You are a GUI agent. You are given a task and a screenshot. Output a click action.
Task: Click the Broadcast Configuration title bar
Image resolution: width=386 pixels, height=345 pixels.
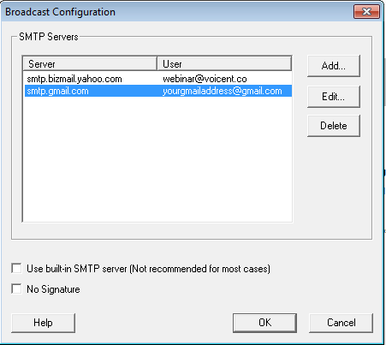pyautogui.click(x=177, y=12)
